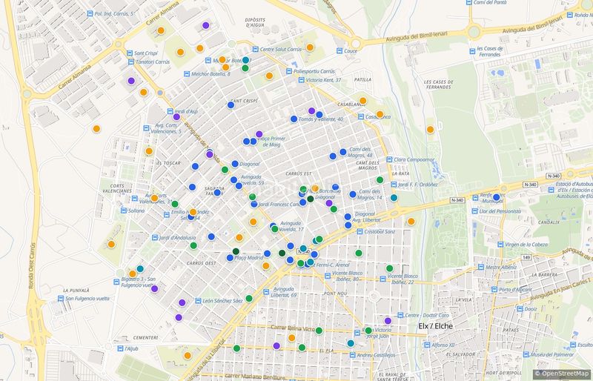Select the Sollana bus stop icon

point(123,211)
